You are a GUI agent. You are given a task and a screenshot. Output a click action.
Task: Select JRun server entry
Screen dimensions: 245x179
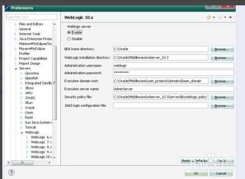click(x=29, y=103)
